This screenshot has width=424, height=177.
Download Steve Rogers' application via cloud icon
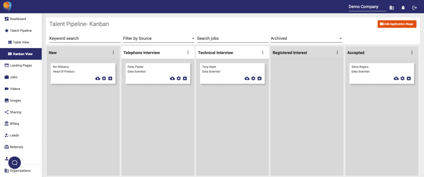coord(396,78)
